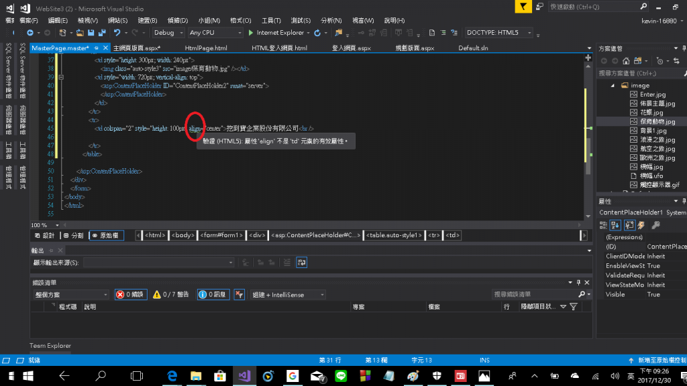Open File Explorer from the taskbar
Viewport: 687px width, 386px height.
pyautogui.click(x=196, y=376)
